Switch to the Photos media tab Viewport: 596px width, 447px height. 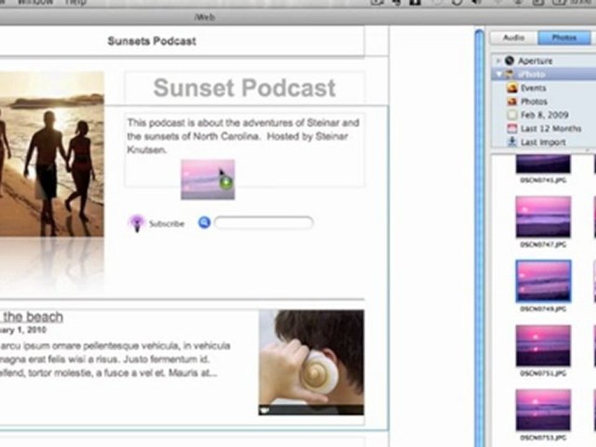click(x=564, y=38)
